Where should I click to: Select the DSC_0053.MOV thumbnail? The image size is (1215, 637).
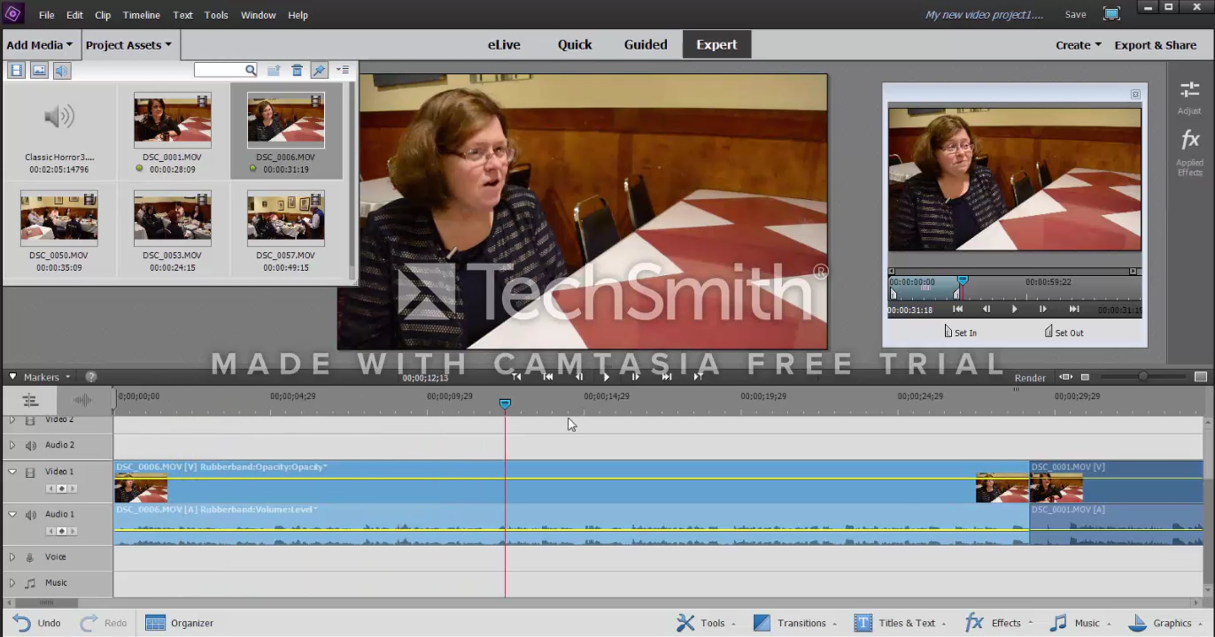click(x=173, y=219)
